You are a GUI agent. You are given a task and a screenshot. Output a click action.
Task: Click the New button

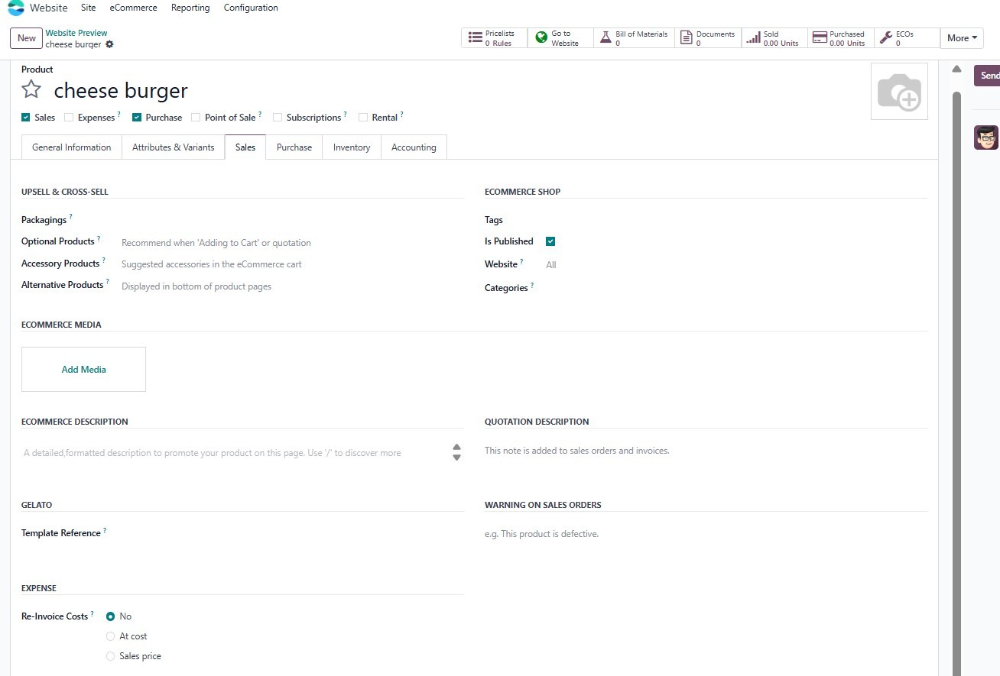tap(26, 38)
